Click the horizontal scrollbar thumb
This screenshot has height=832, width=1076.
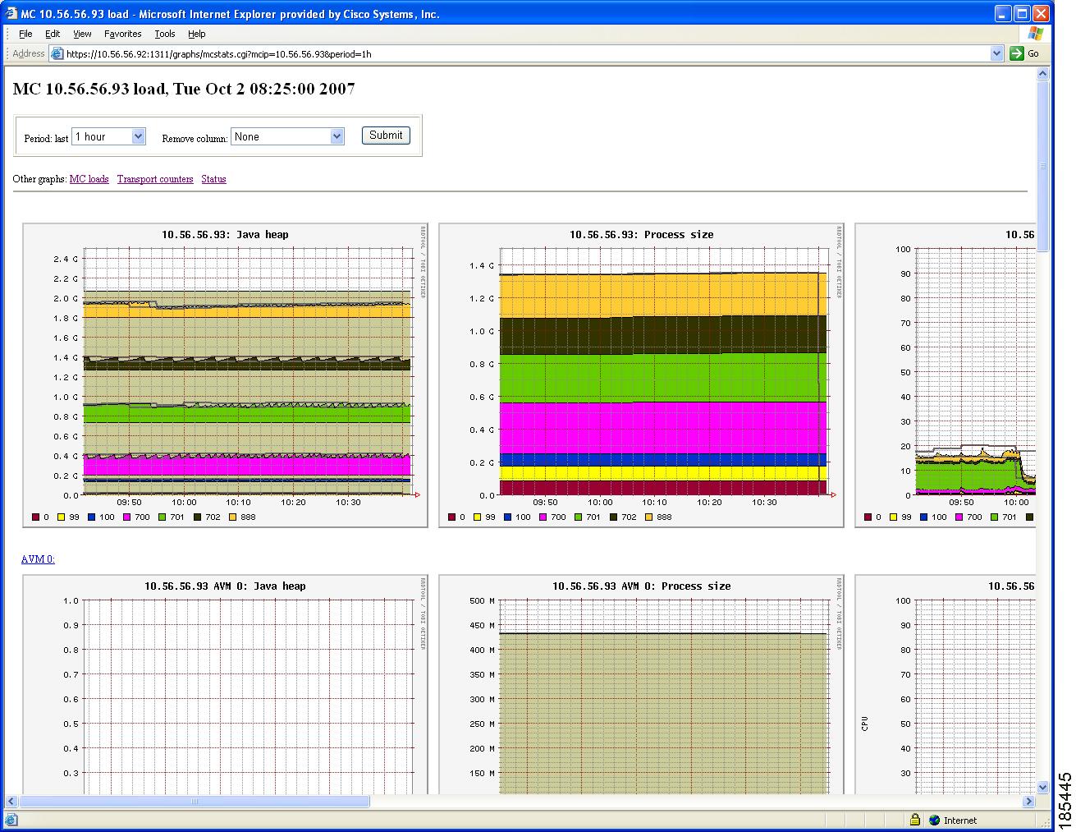pos(194,802)
